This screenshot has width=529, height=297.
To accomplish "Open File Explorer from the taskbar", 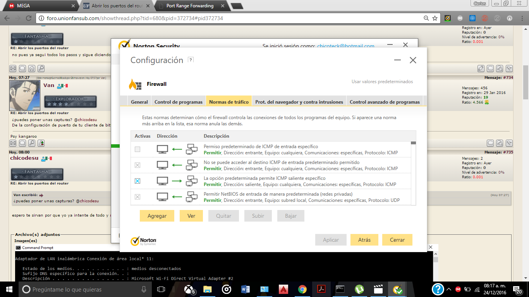I will tap(208, 289).
